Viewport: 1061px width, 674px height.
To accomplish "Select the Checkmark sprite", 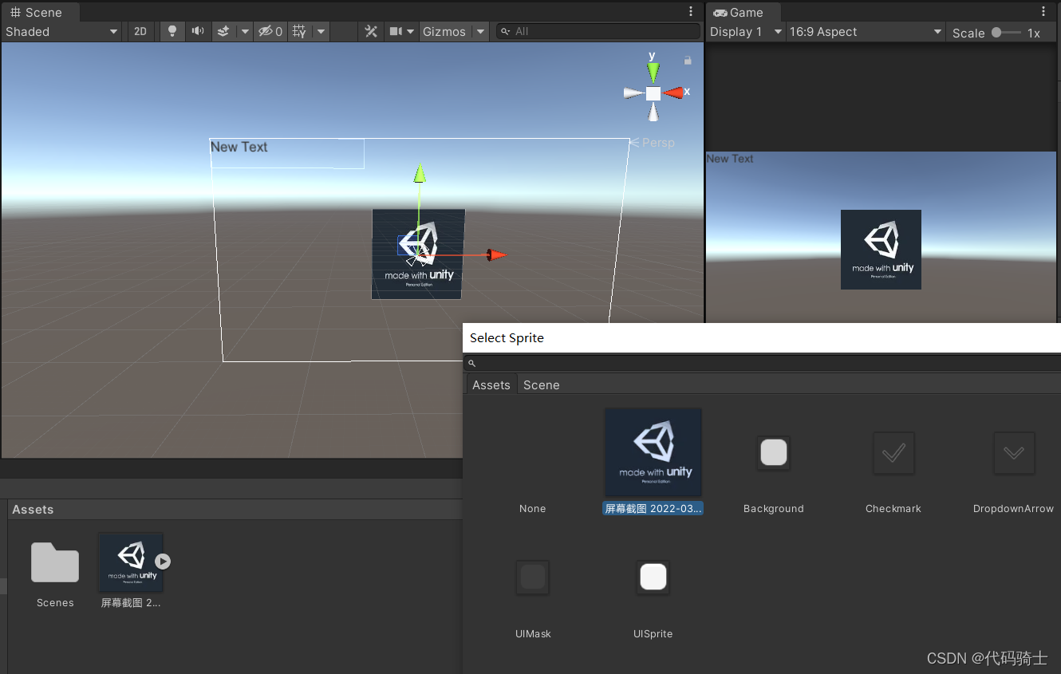I will pyautogui.click(x=893, y=452).
